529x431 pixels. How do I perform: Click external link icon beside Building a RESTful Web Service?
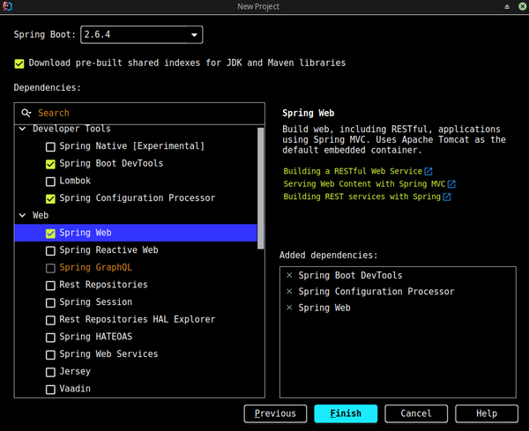click(428, 171)
